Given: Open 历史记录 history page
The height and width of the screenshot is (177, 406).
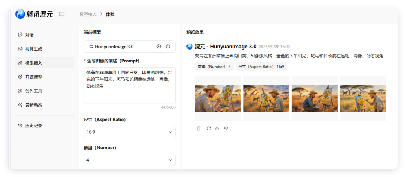Looking at the screenshot, I should (x=33, y=126).
